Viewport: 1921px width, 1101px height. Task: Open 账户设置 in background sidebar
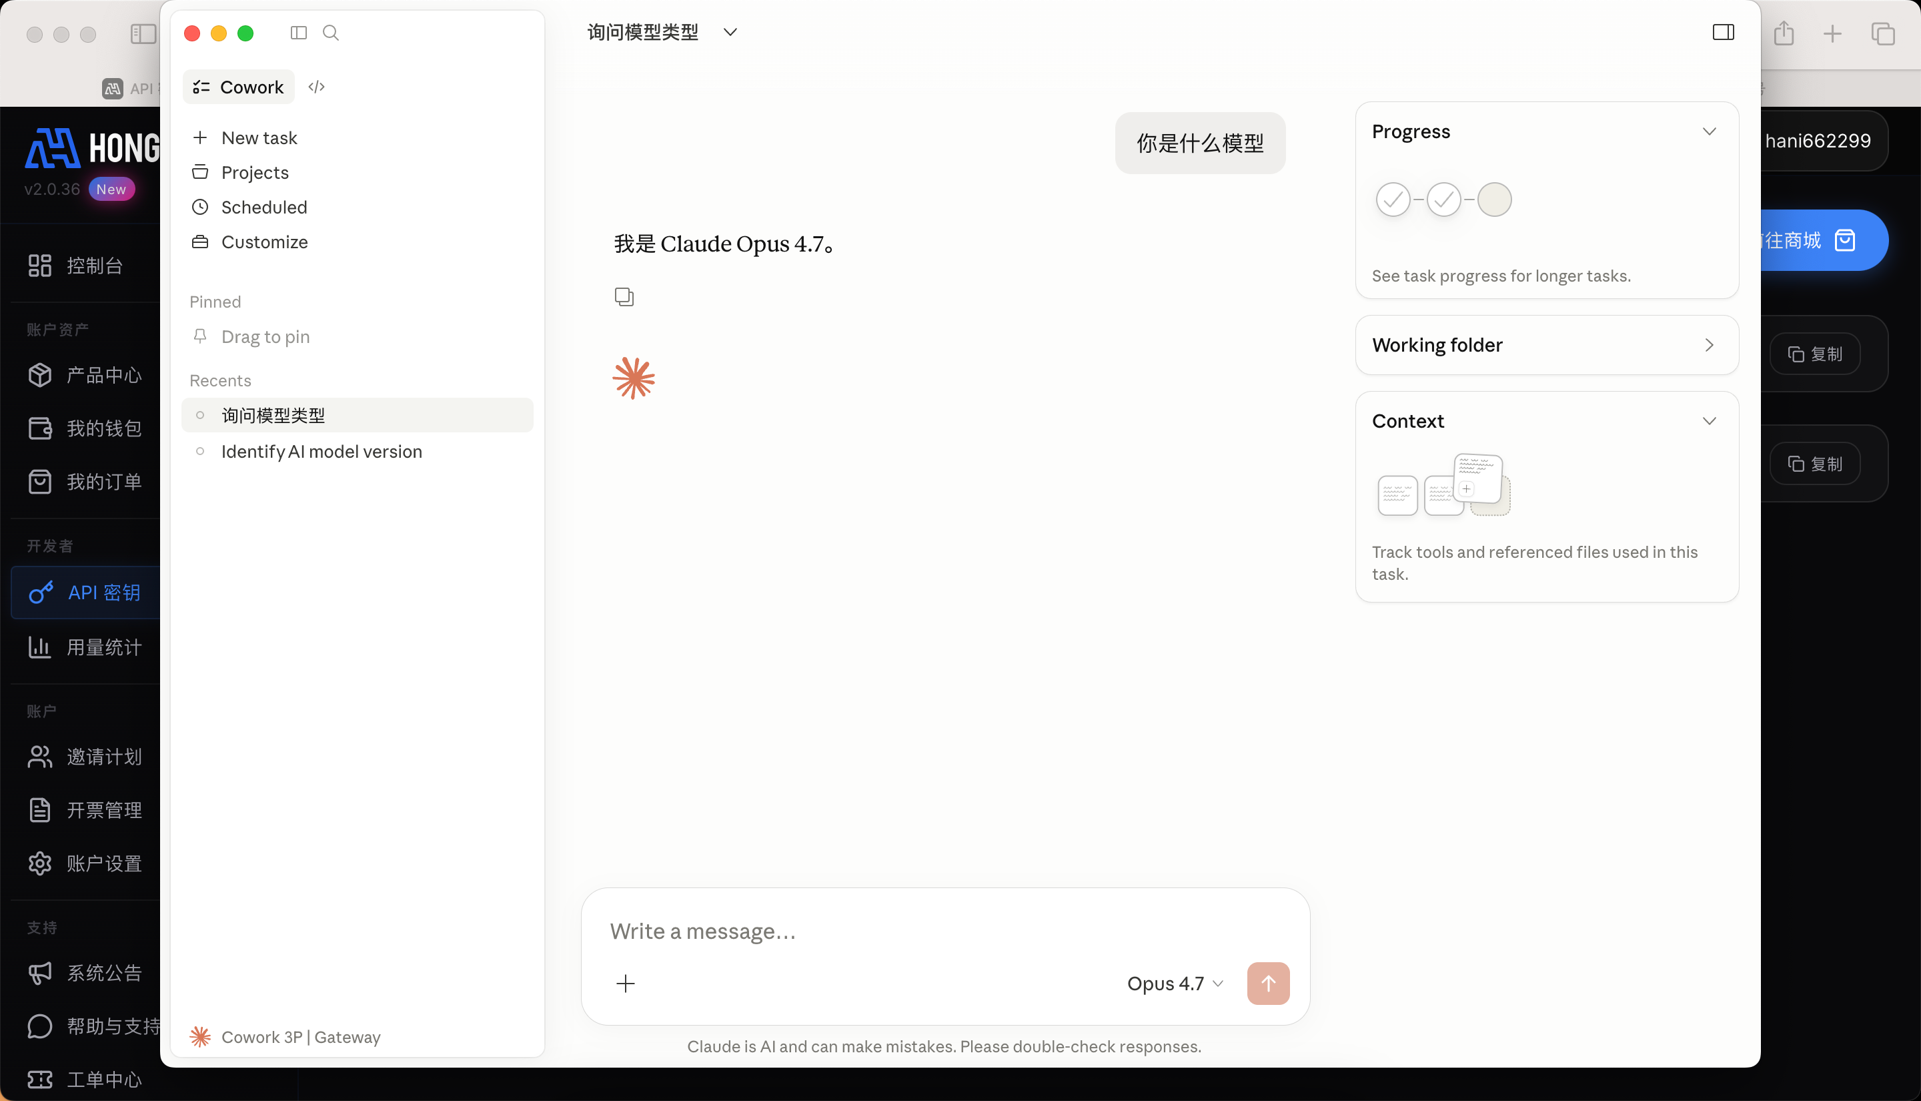point(85,863)
